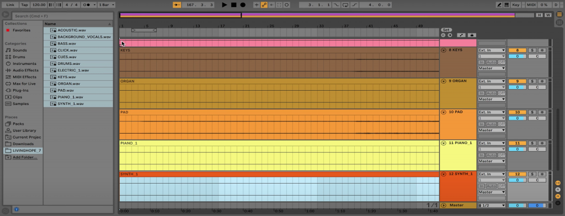Unfold the 10 PAD track arrow
The width and height of the screenshot is (565, 216).
pos(444,112)
